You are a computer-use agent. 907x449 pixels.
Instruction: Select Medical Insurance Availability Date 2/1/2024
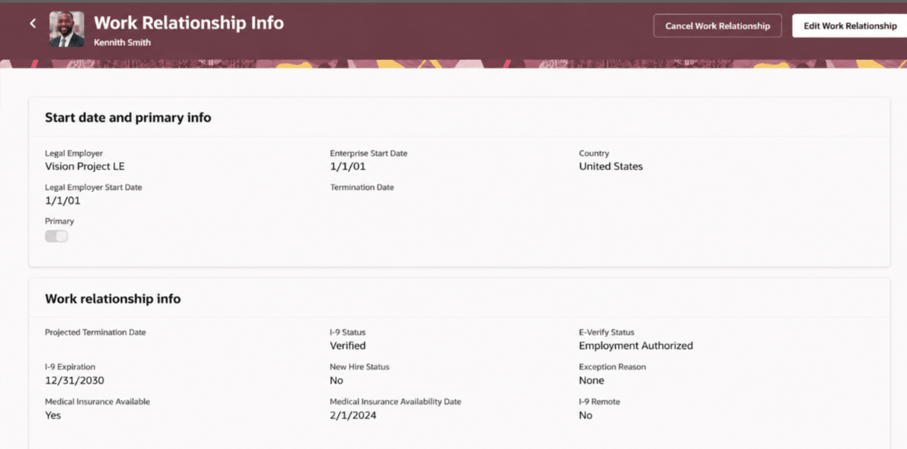(x=353, y=415)
